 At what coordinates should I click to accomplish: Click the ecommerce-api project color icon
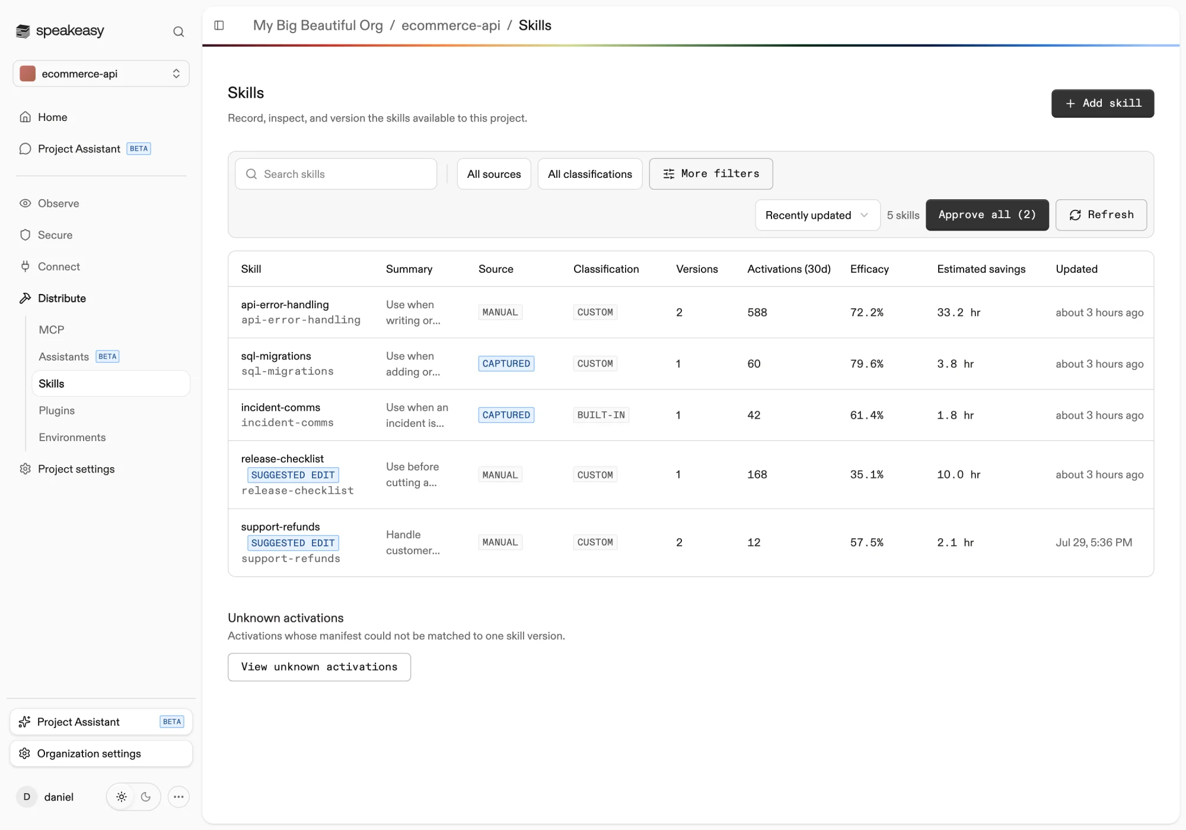28,74
